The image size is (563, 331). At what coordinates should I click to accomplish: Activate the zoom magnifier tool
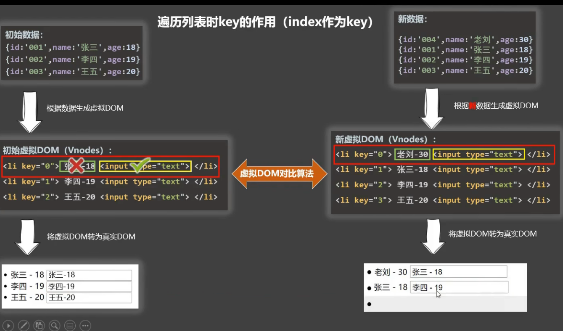(55, 326)
